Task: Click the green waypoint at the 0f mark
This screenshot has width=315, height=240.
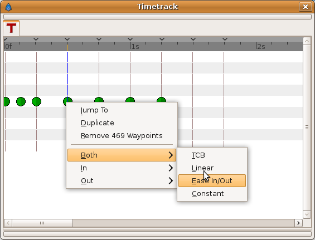Action: coord(6,101)
